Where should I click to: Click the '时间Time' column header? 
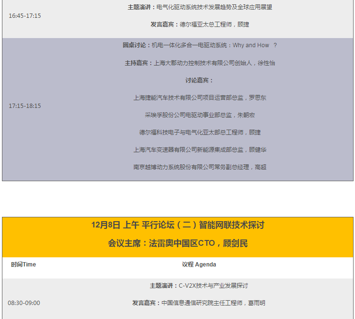click(x=24, y=265)
